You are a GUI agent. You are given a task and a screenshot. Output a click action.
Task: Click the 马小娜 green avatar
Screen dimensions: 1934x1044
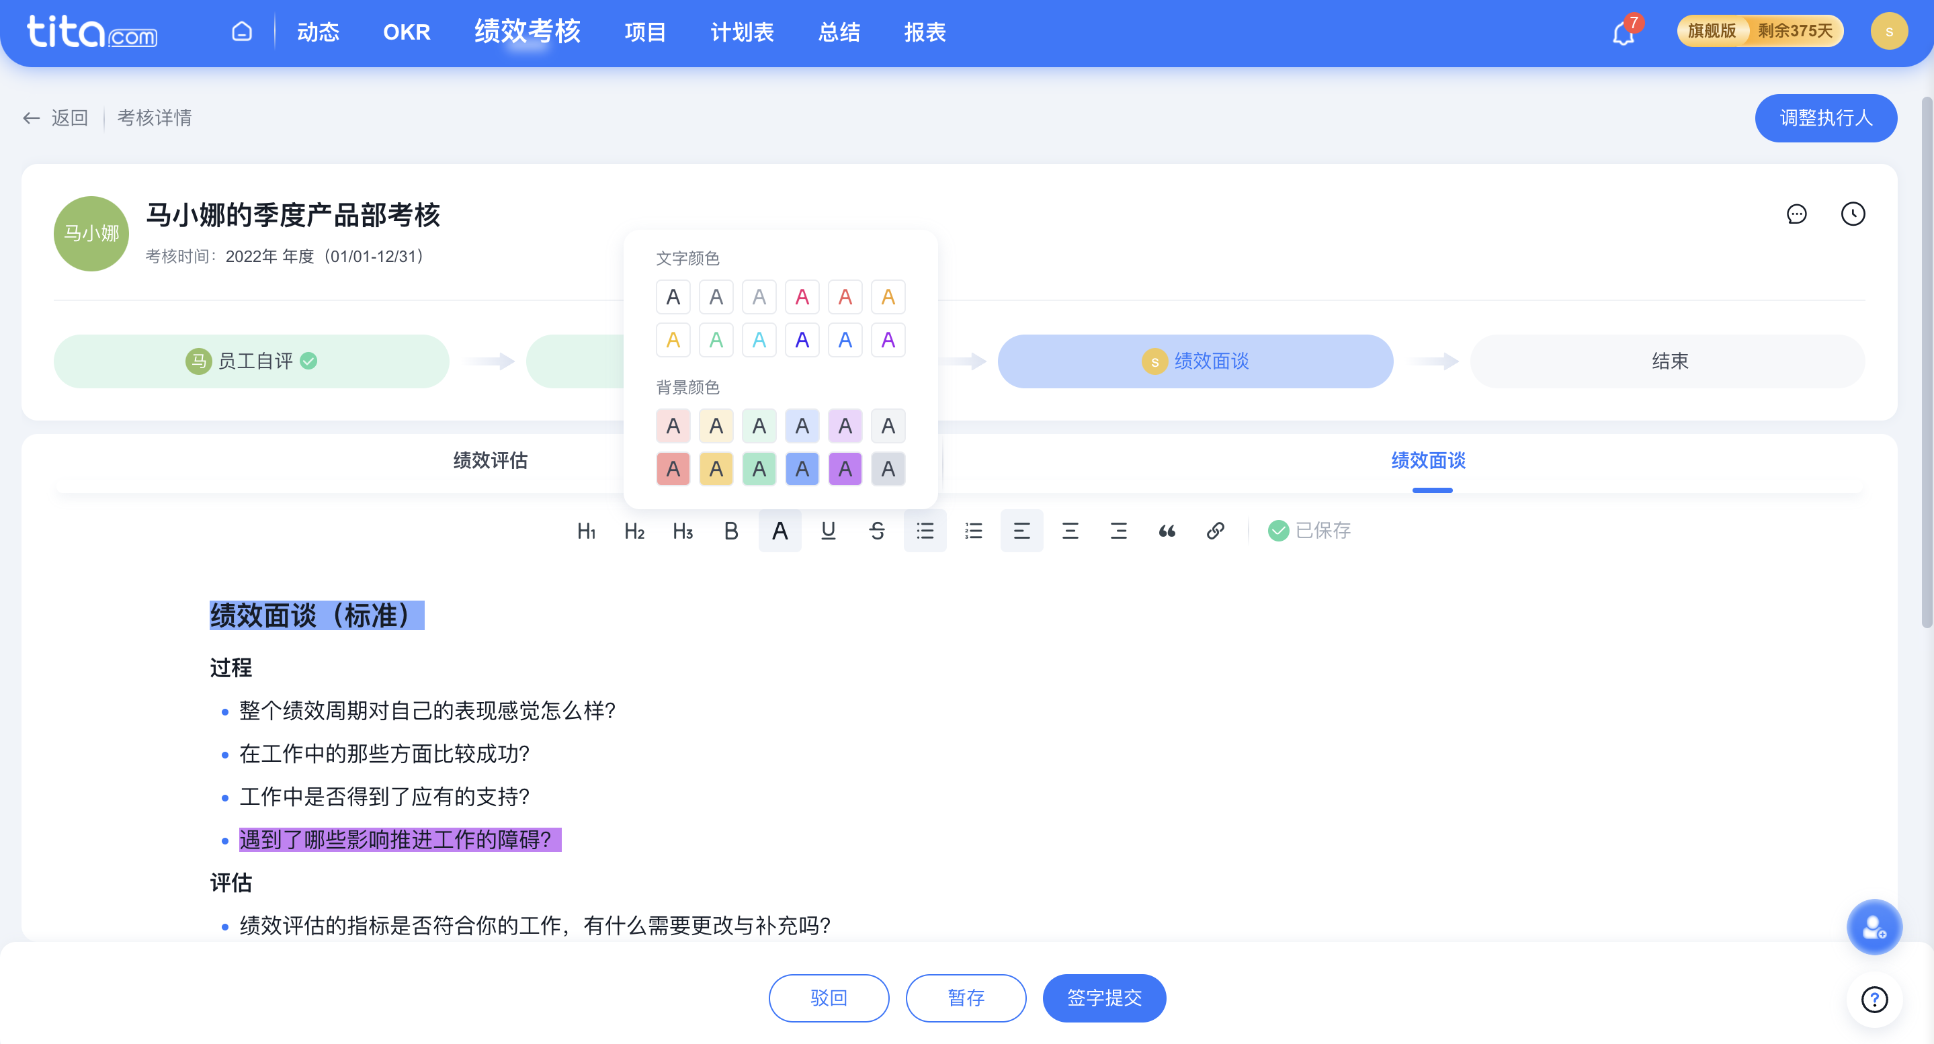91,233
